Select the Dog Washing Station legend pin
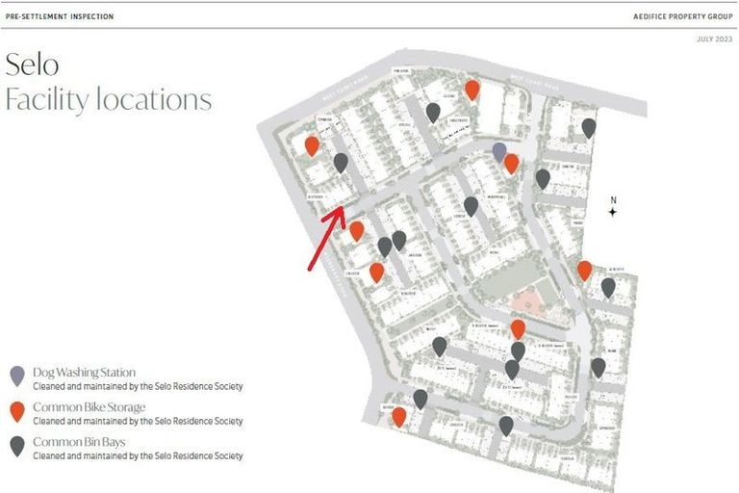Image resolution: width=739 pixels, height=493 pixels. pos(16,376)
